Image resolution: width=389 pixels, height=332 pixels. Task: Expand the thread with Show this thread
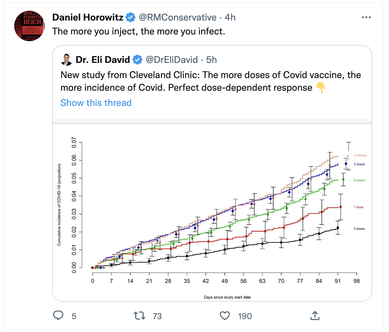[96, 102]
